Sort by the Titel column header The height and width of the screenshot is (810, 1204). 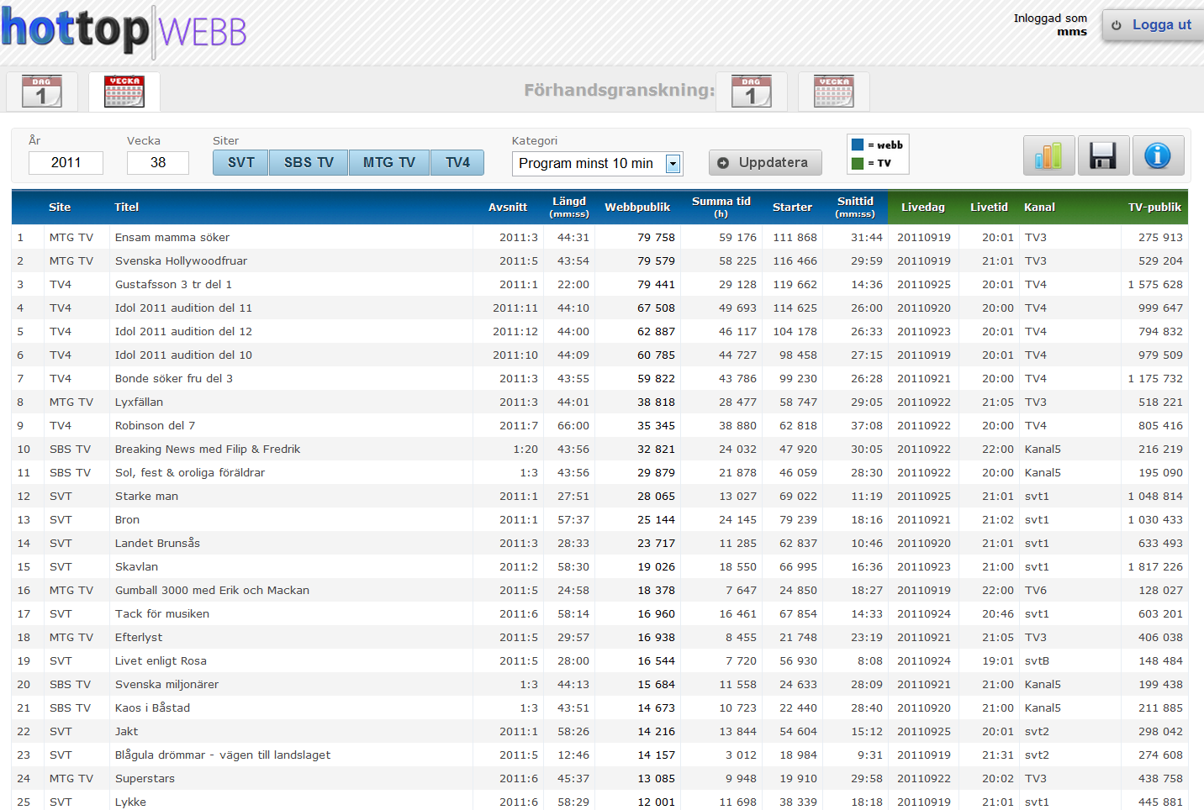pyautogui.click(x=127, y=207)
